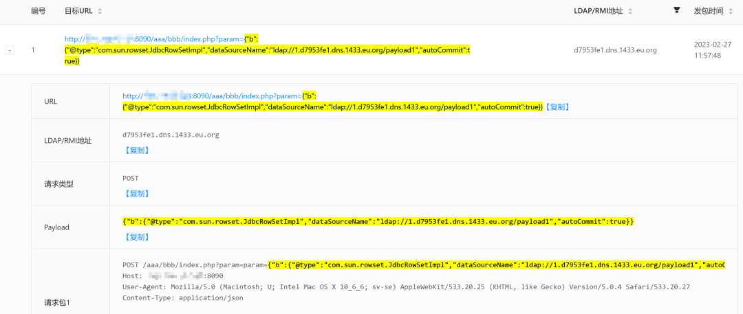Select the highlighted Payload JSON text

point(378,222)
